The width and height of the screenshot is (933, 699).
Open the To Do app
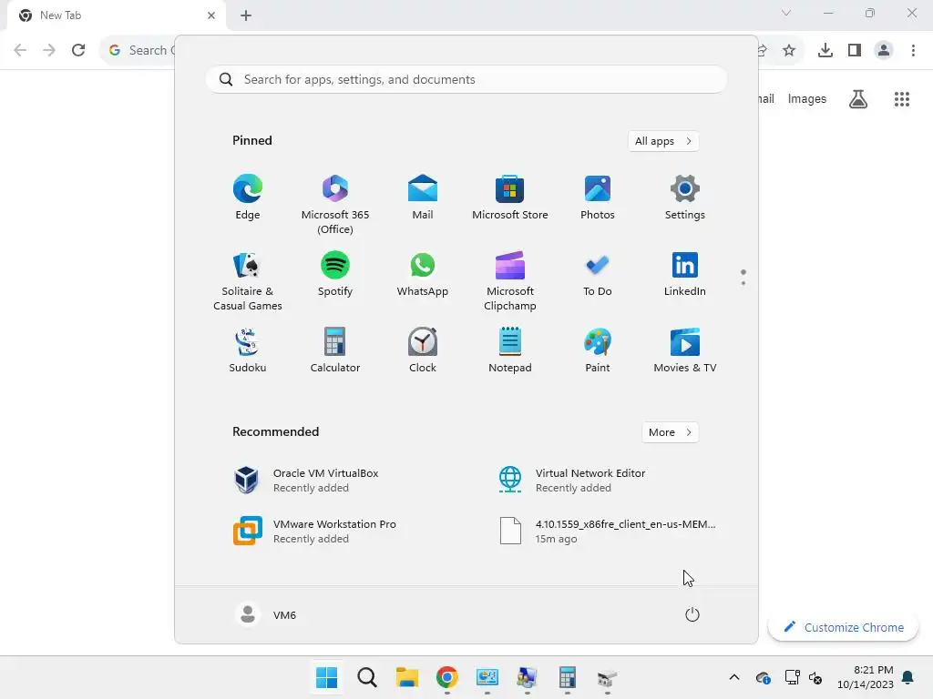pos(598,273)
